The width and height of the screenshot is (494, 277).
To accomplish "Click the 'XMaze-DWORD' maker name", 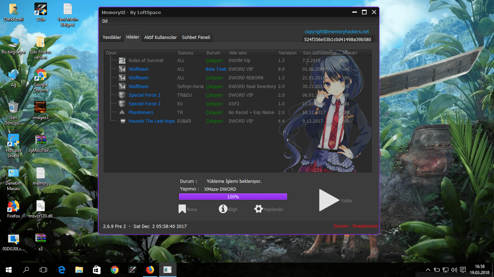I will tap(220, 189).
